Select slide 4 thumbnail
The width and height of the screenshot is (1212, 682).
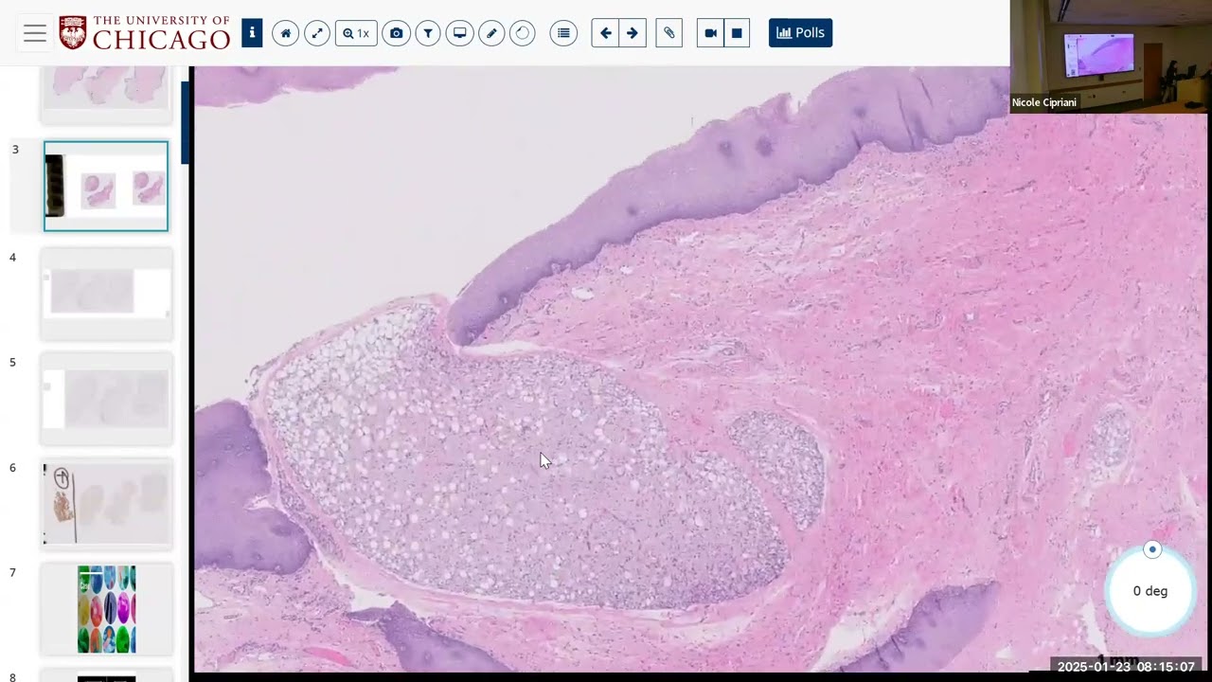tap(106, 293)
